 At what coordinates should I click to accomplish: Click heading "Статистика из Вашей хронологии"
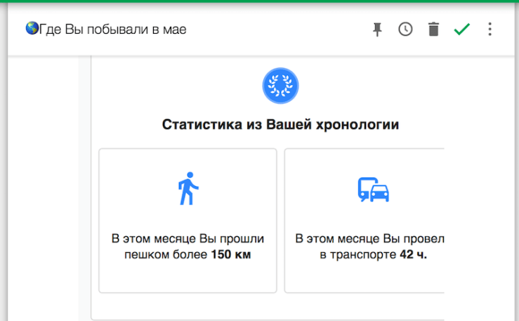coord(280,125)
